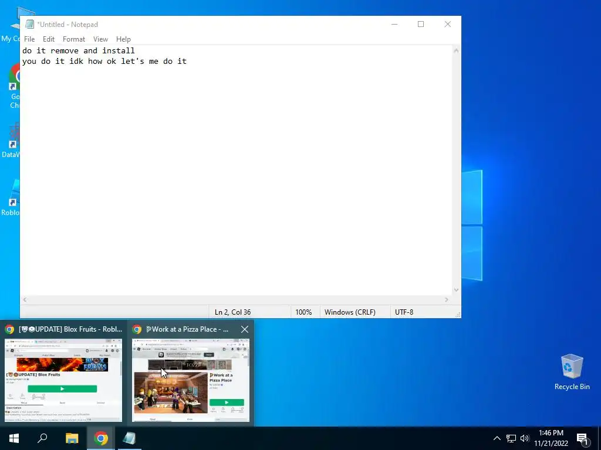Open the Format menu in Notepad

pos(73,39)
